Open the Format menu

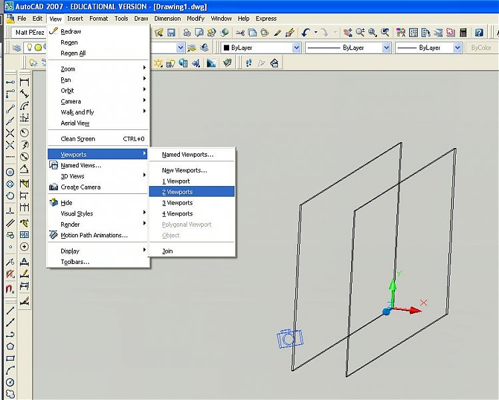coord(99,19)
